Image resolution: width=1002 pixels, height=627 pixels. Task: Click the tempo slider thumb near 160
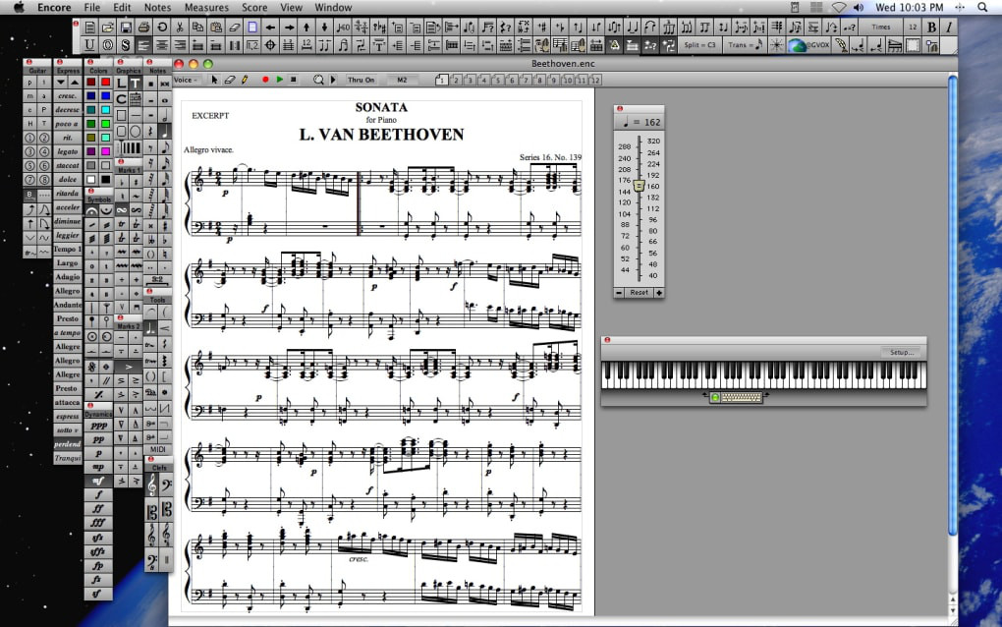[640, 186]
